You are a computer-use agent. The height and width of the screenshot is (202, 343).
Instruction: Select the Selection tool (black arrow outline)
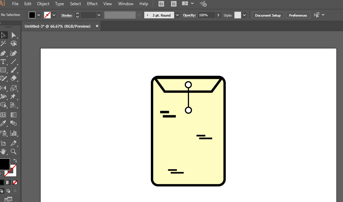[3, 35]
